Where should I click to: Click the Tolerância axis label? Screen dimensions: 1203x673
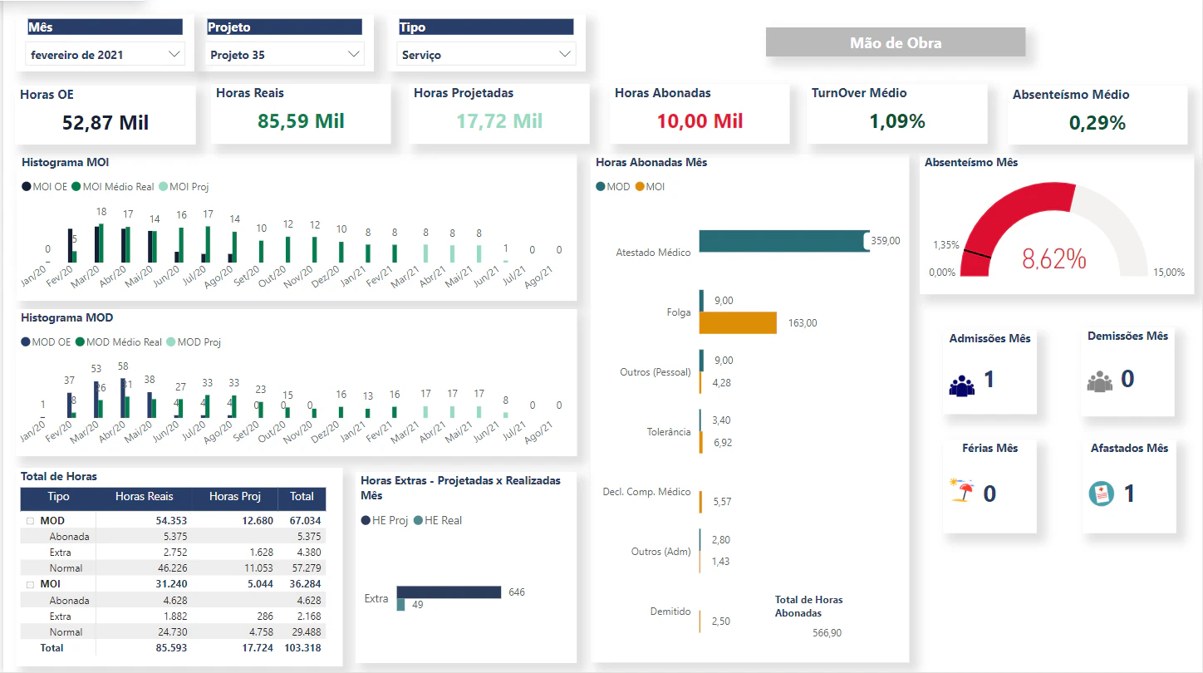[x=669, y=432]
